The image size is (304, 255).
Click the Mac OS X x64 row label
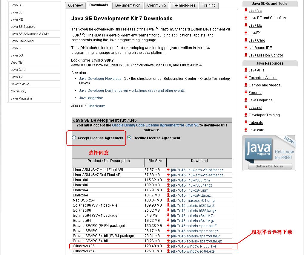pos(84,200)
